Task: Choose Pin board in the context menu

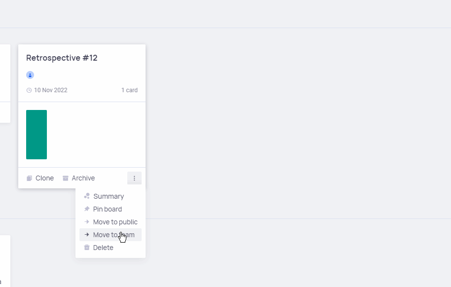Action: (108, 209)
